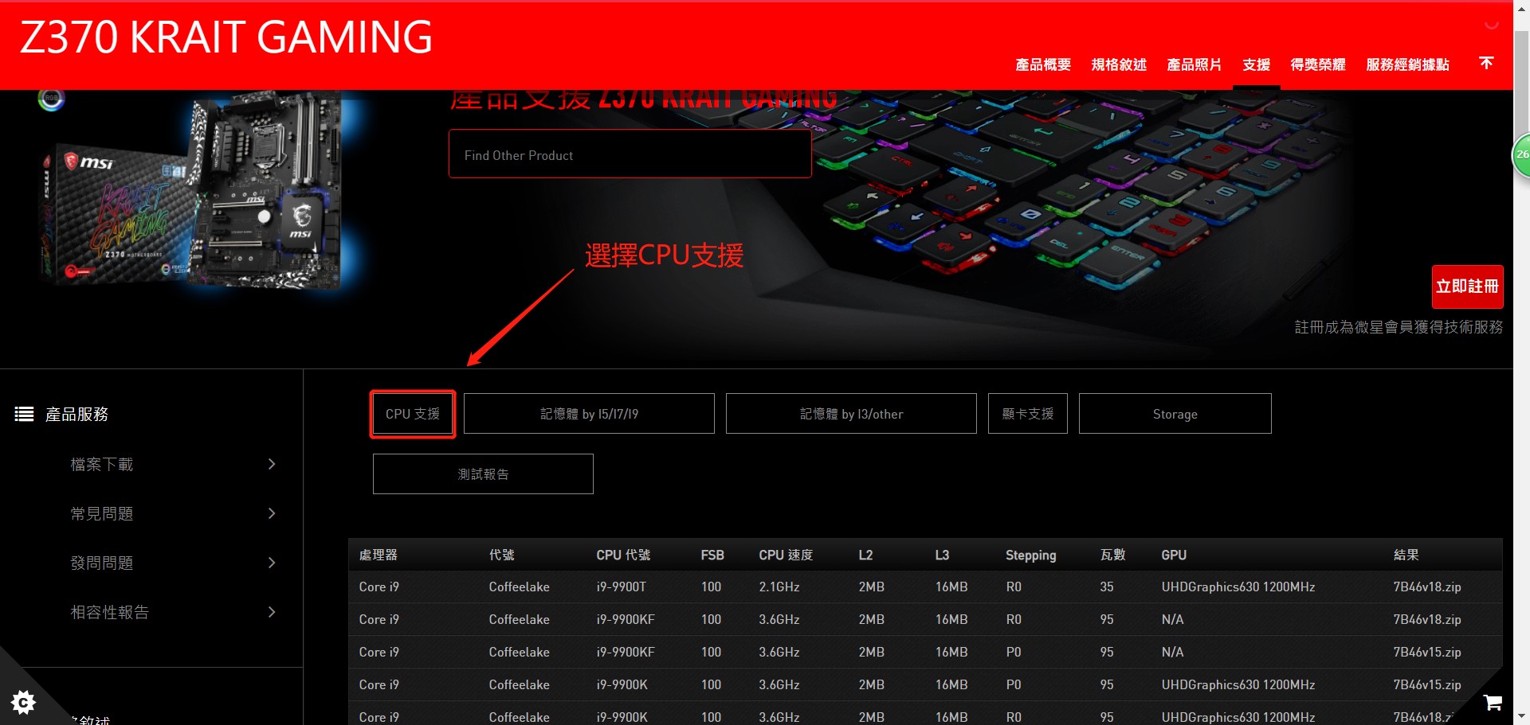The width and height of the screenshot is (1530, 725).
Task: Click the 記憶體 by I5/I7/I9 button
Action: click(x=589, y=414)
